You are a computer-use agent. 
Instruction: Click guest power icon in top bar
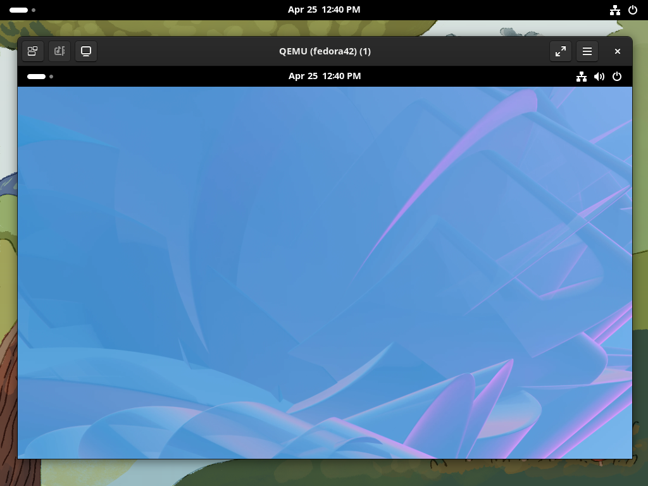pos(617,77)
